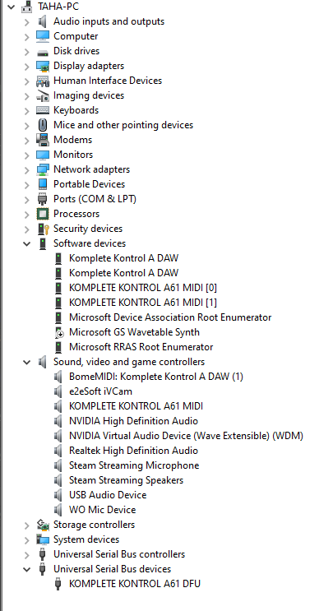Collapse the TAHA-PC root node
The image size is (333, 611).
[12, 7]
